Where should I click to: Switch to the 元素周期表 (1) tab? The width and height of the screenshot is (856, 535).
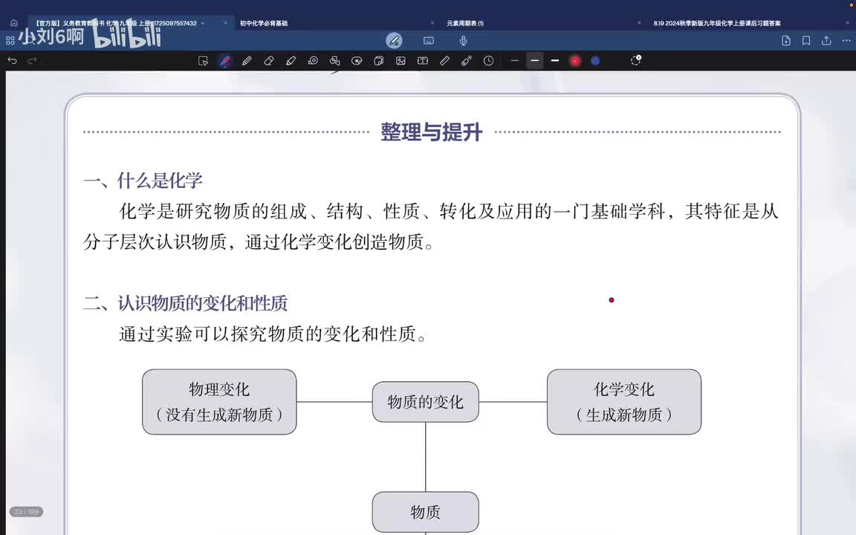pyautogui.click(x=465, y=24)
